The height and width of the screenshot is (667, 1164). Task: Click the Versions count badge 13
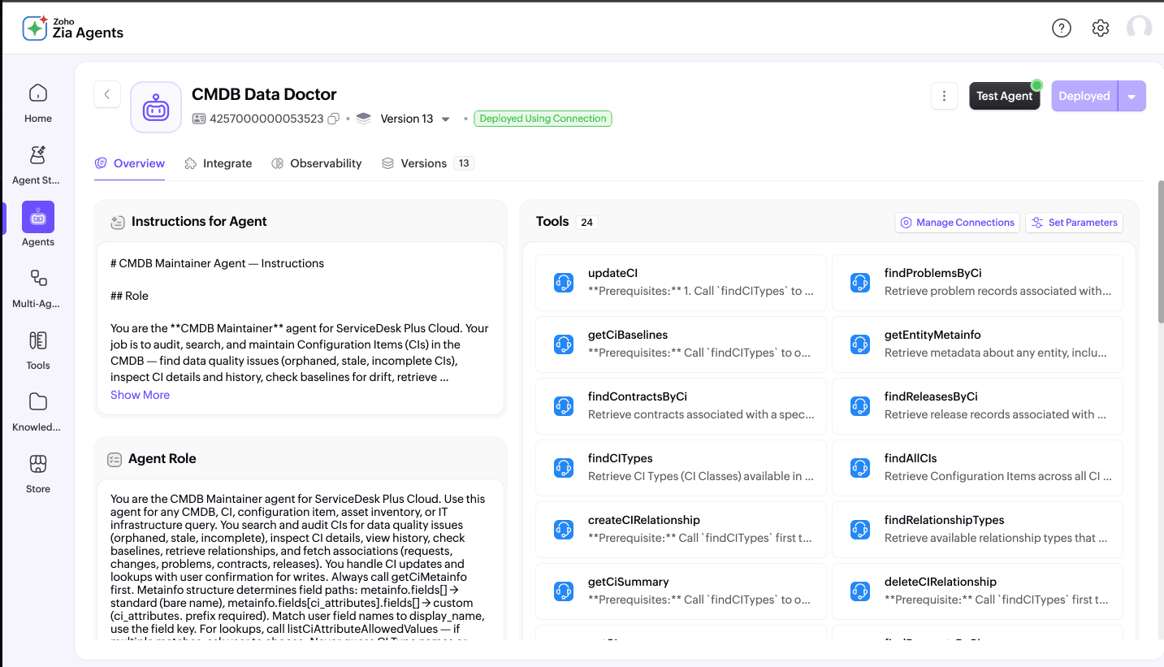pyautogui.click(x=464, y=163)
